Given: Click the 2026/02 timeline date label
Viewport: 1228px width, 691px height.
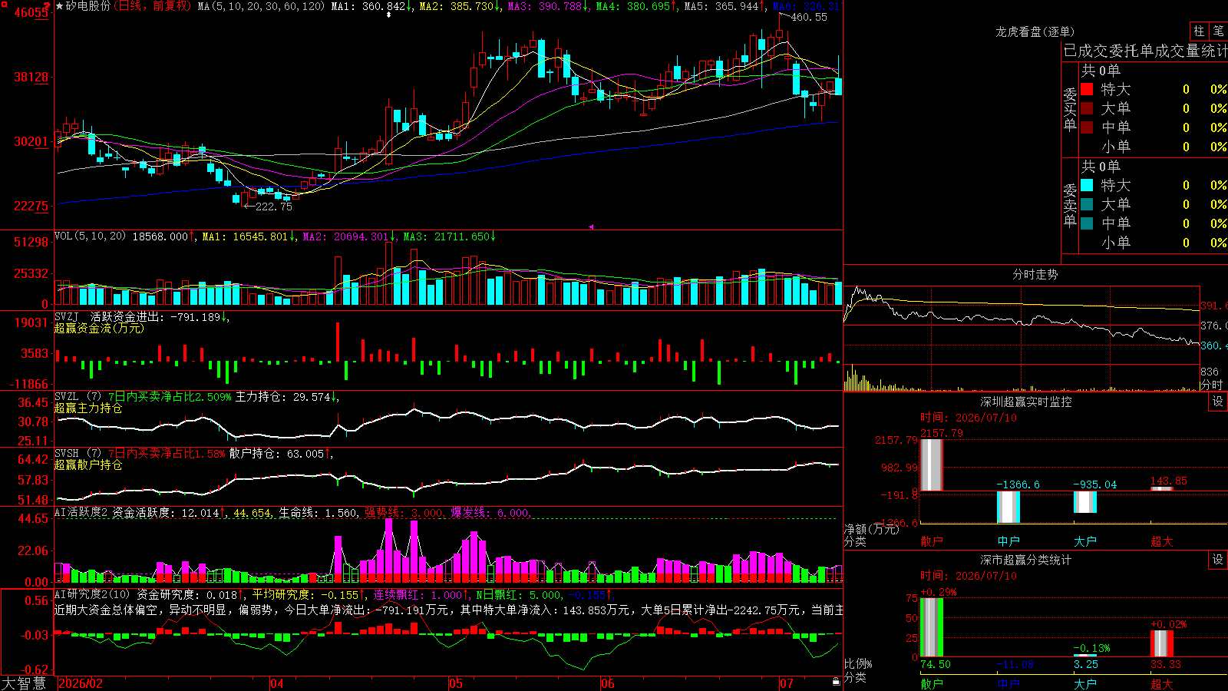Looking at the screenshot, I should tap(81, 683).
